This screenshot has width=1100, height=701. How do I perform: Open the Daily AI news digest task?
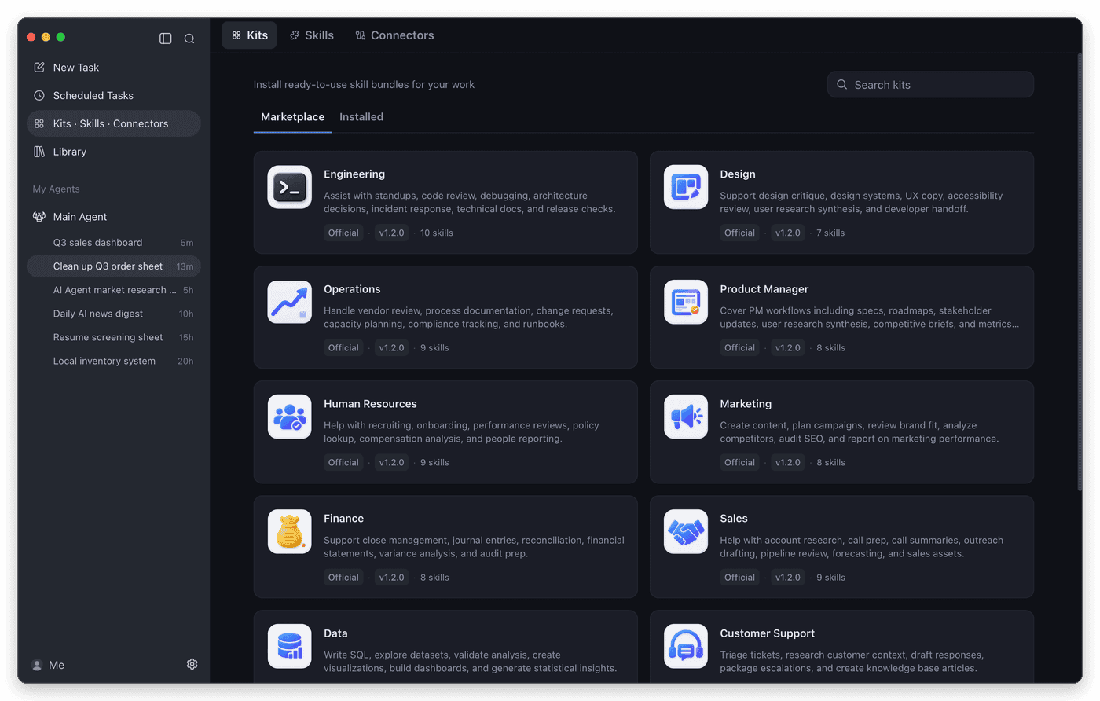tap(114, 314)
